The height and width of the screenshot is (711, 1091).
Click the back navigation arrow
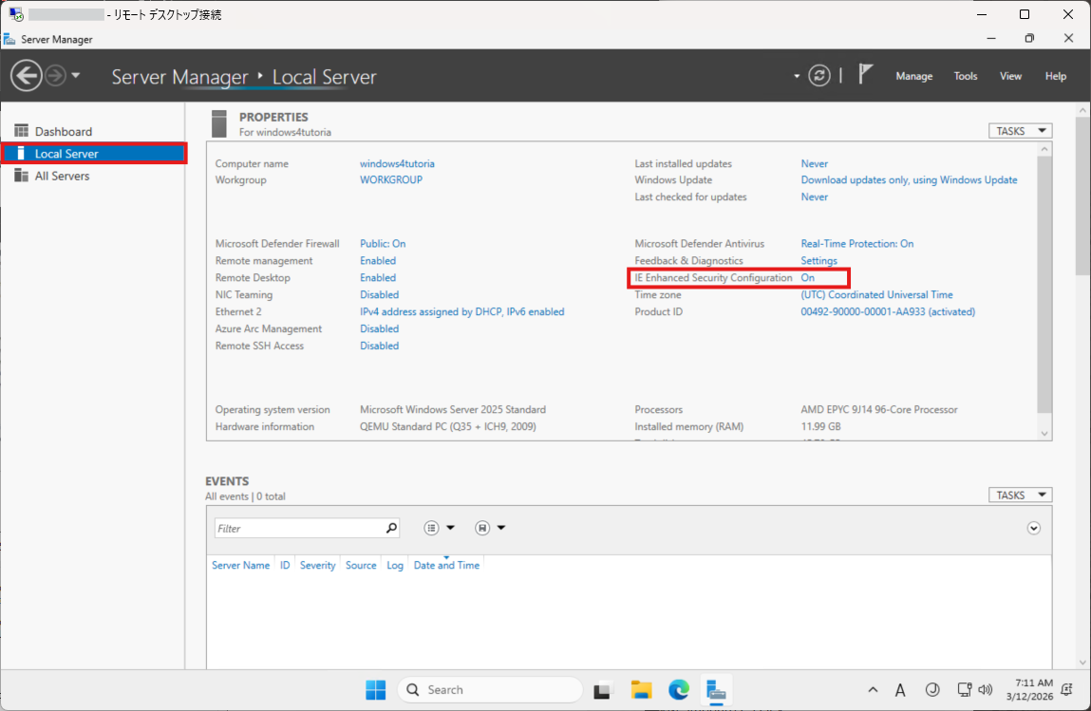27,76
